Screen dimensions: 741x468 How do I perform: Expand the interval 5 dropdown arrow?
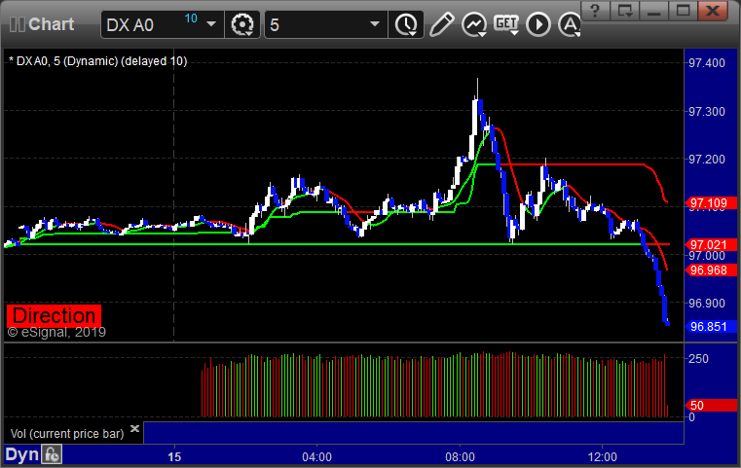[x=375, y=24]
